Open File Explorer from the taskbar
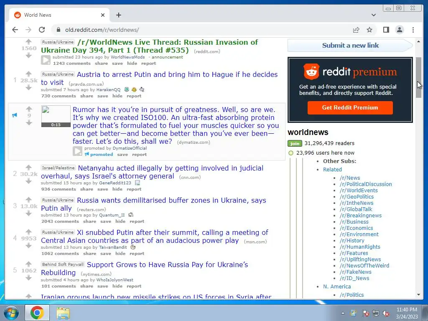 [x=63, y=313]
